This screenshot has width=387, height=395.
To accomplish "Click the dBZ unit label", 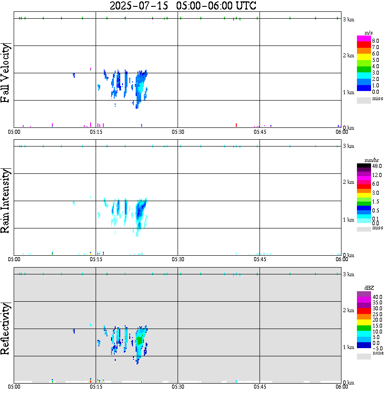I will (369, 288).
